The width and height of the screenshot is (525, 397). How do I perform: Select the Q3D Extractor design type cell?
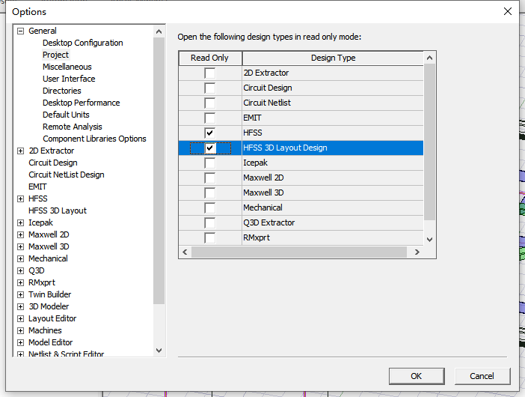333,223
